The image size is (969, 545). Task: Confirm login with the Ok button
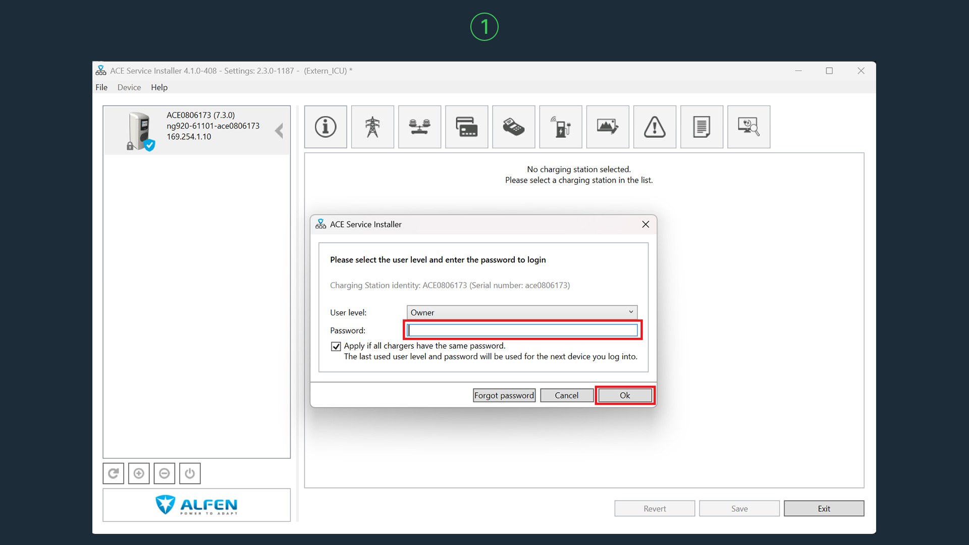625,395
